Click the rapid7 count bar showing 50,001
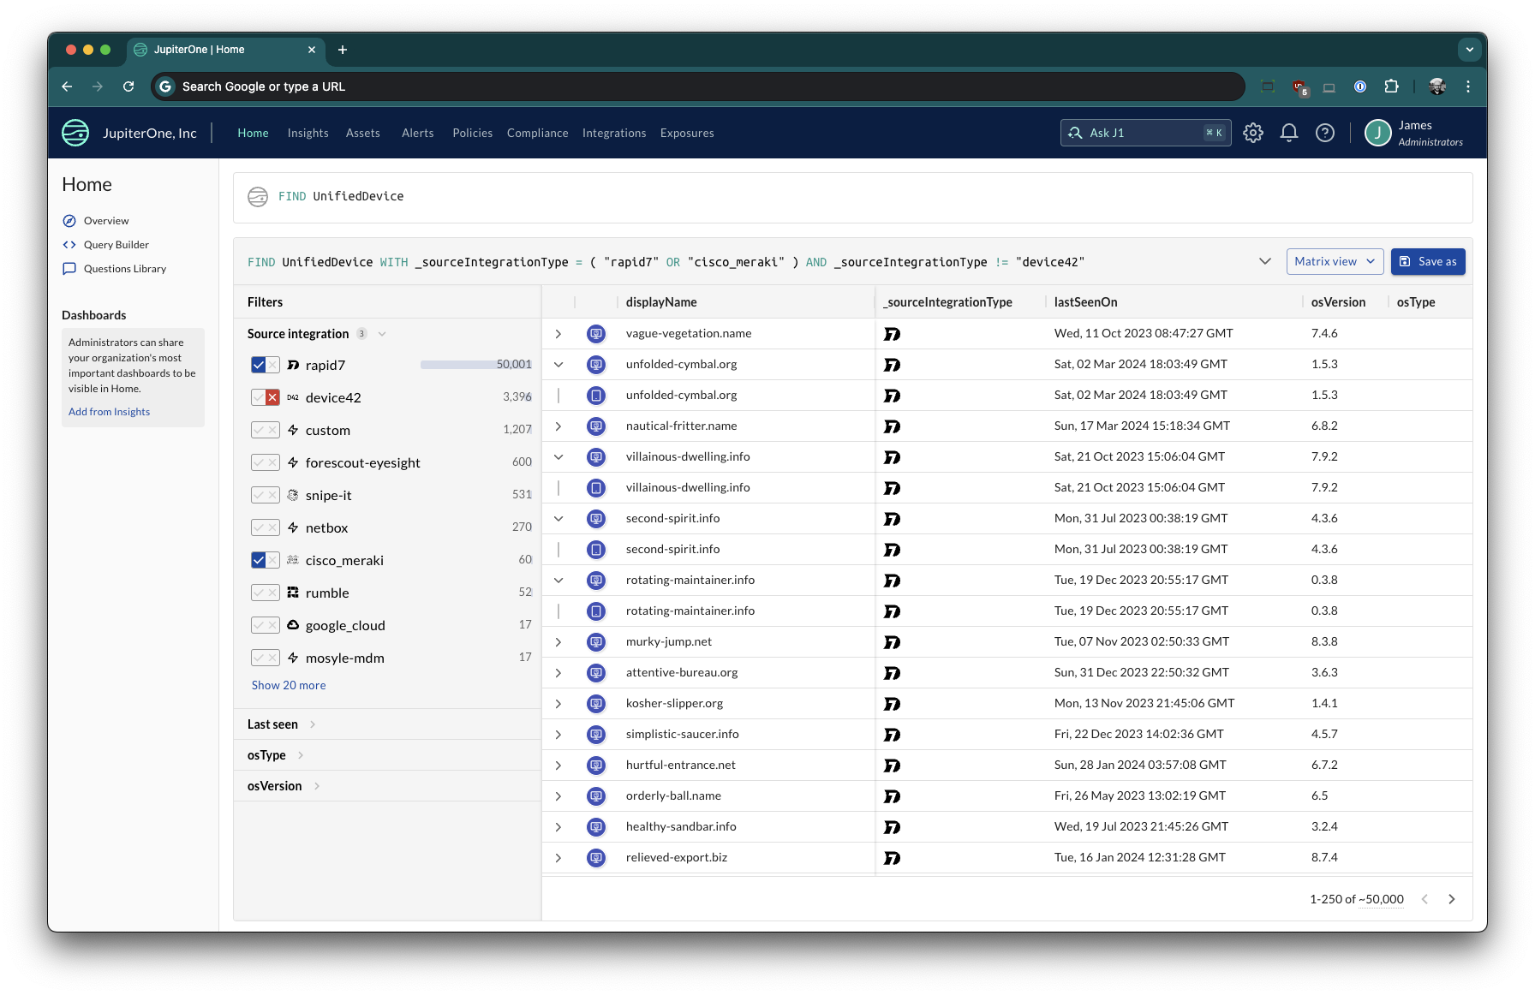The width and height of the screenshot is (1535, 995). click(476, 365)
